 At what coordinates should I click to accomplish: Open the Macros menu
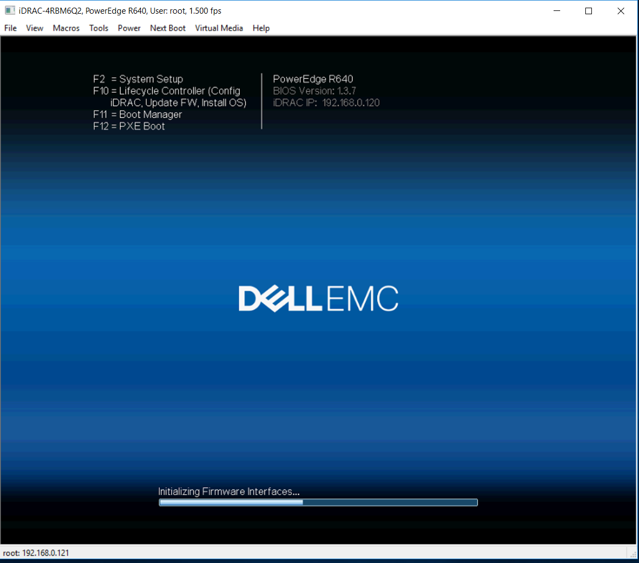66,28
